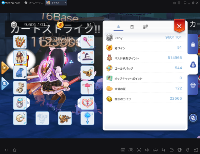Select the 猫コイン currency row
The image size is (200, 154).
[145, 48]
